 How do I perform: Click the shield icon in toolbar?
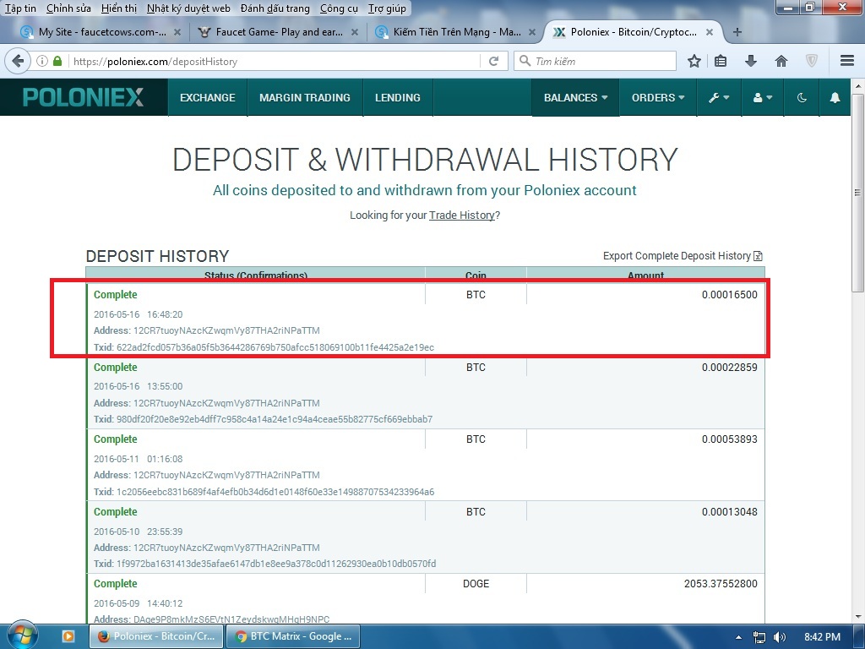point(812,61)
